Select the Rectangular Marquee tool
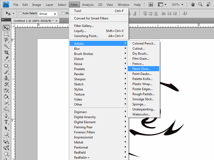 6,34
